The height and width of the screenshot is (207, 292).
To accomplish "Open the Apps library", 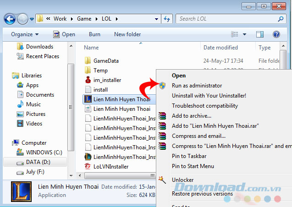I will click(28, 85).
